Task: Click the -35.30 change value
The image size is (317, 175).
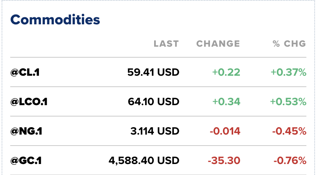Action: (224, 160)
